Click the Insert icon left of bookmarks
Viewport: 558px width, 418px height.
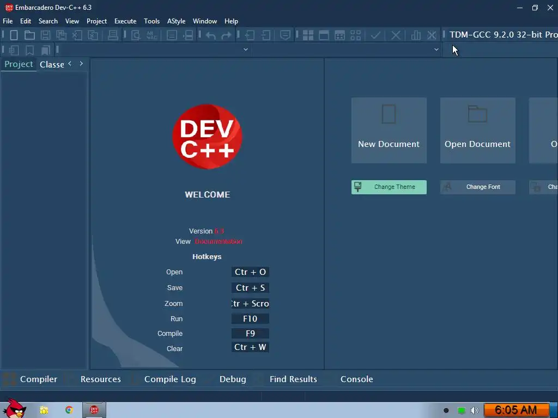click(x=14, y=50)
